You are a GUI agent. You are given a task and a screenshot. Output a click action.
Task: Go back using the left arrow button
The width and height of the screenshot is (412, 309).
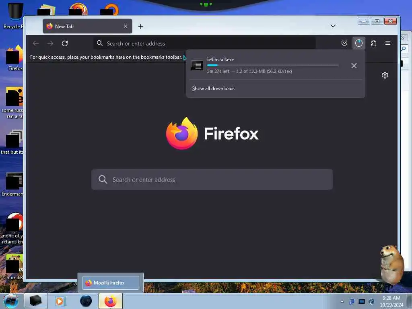36,43
